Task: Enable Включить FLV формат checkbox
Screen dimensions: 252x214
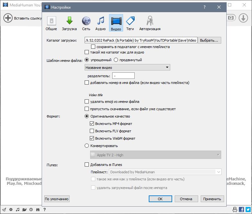Action: tap(92, 131)
